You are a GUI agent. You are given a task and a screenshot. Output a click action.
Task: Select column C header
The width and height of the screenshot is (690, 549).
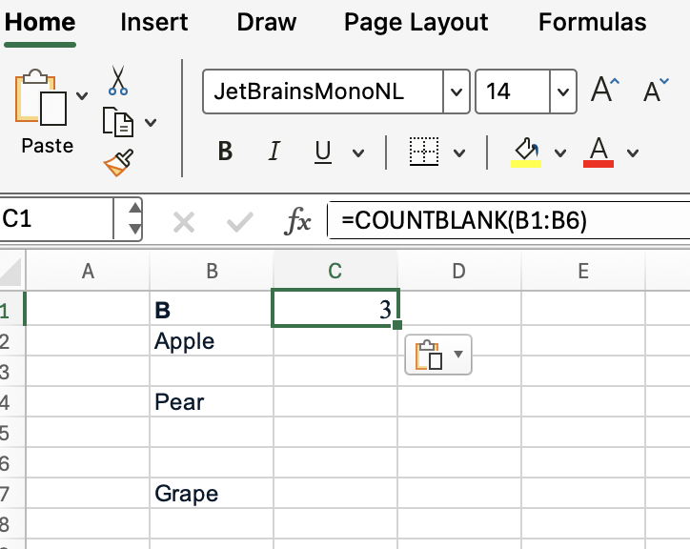[x=335, y=271]
